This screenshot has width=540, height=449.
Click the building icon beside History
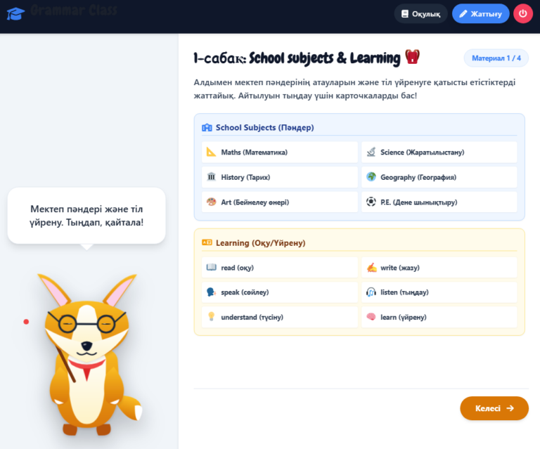[x=211, y=177]
